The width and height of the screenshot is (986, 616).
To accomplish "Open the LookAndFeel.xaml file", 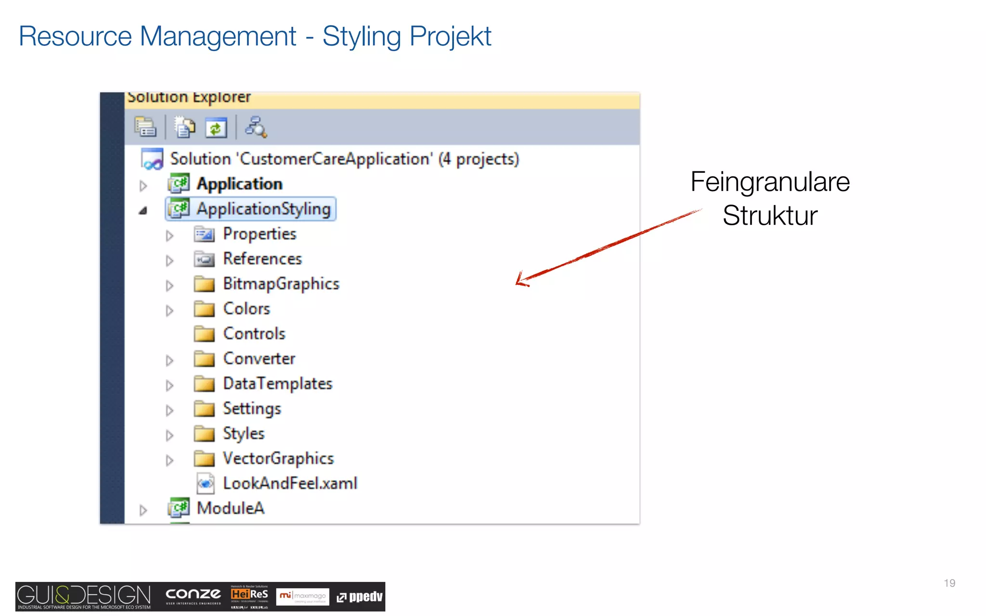I will (x=290, y=484).
